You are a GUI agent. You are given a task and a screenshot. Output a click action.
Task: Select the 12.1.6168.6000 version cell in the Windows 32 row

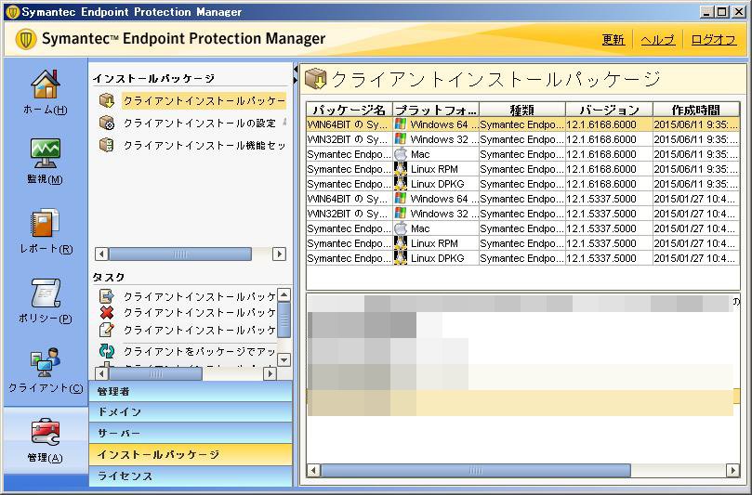pos(609,139)
